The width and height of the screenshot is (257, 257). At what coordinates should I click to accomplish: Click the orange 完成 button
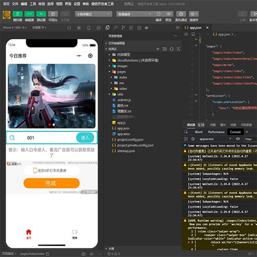51,183
